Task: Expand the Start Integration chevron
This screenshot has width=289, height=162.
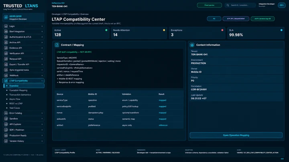Action: point(42,32)
